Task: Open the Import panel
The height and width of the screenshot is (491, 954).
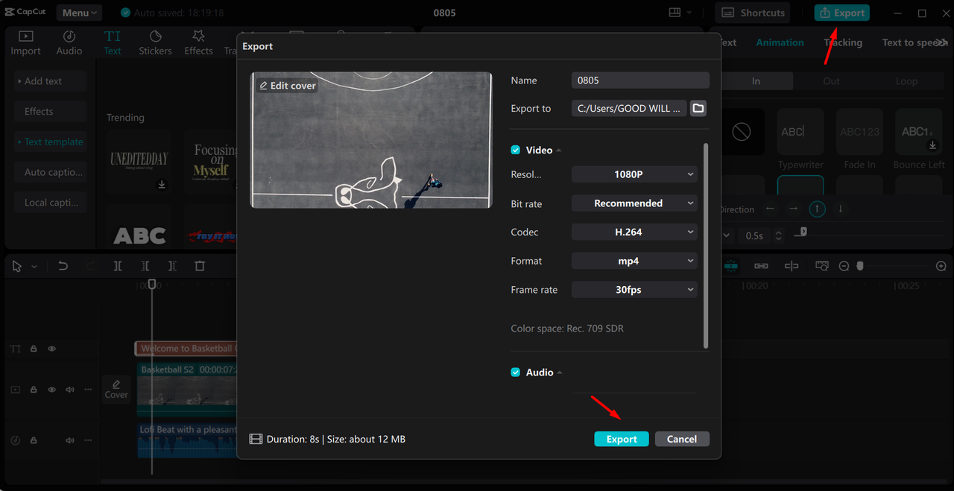Action: 25,43
